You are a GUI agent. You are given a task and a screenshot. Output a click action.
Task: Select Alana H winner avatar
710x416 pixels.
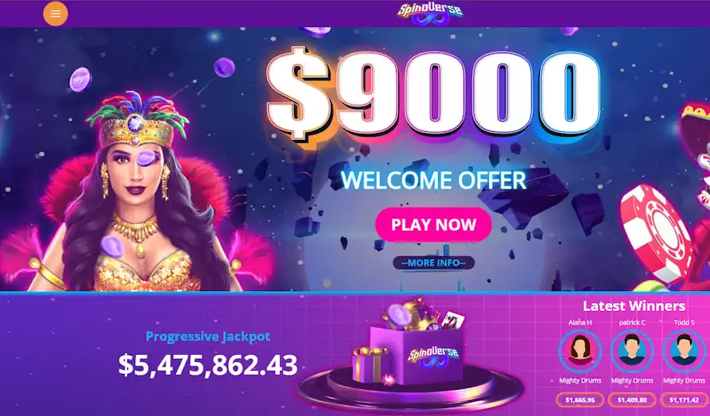pyautogui.click(x=580, y=351)
